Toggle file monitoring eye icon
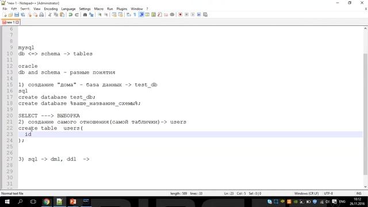The image size is (368, 207). (172, 14)
